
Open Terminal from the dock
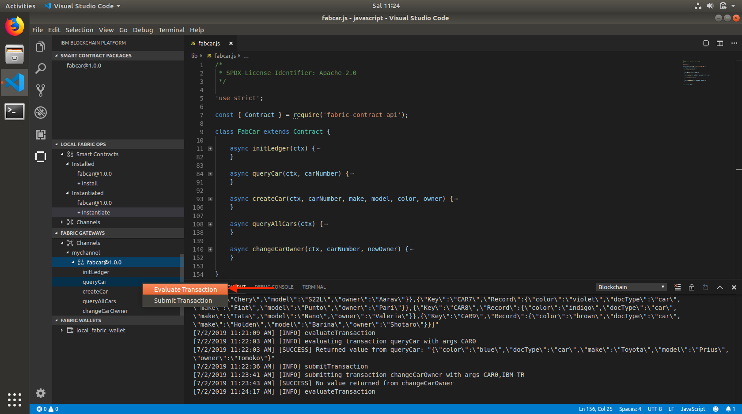15,111
